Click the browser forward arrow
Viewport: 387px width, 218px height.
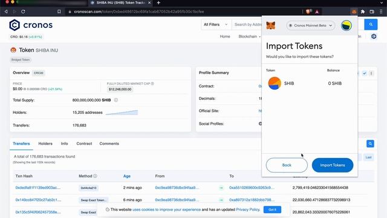[14, 12]
